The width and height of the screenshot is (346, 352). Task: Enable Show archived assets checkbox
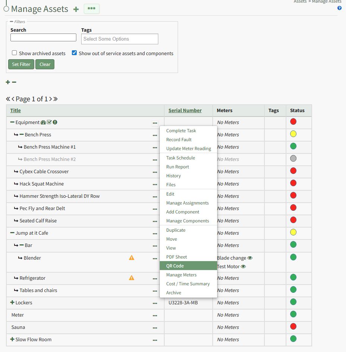[14, 53]
